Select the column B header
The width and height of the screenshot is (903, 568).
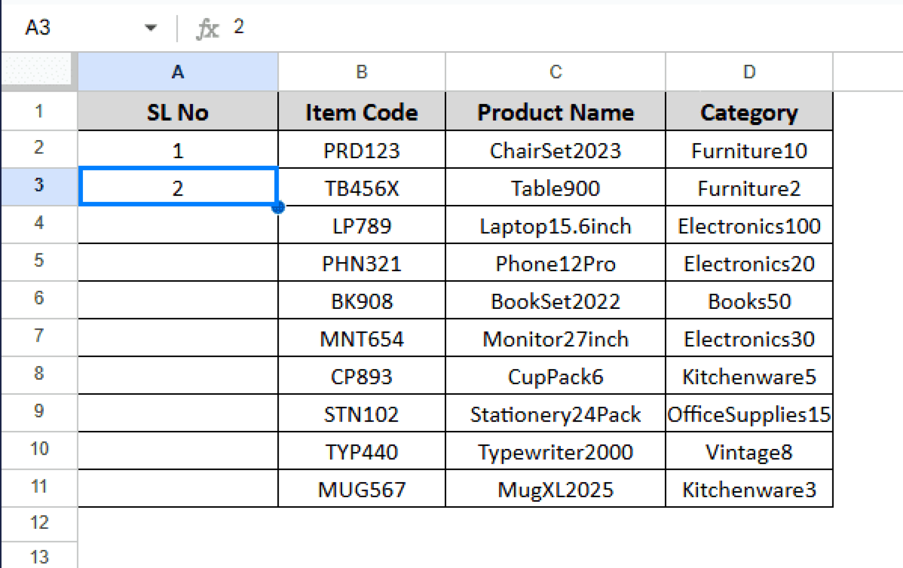362,72
